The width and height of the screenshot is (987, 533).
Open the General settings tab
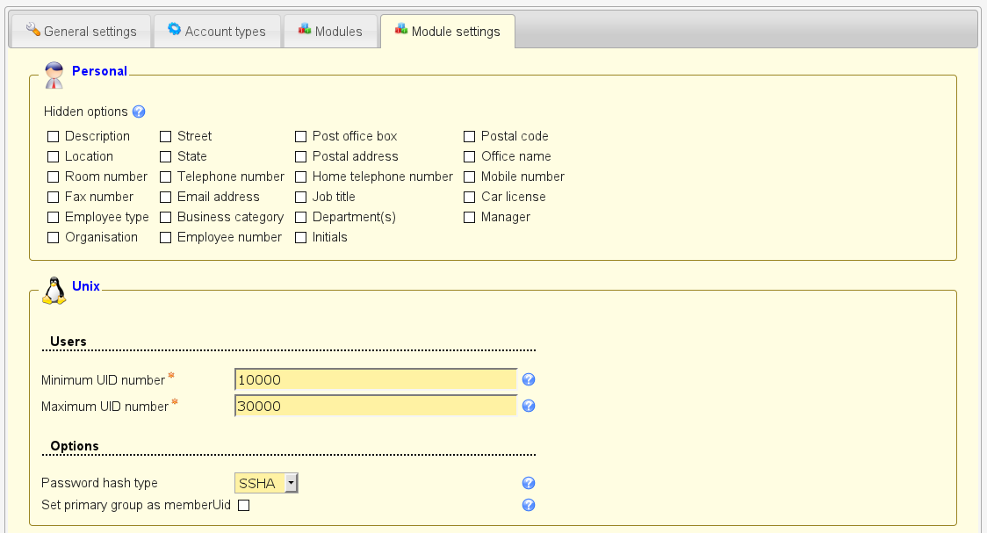(x=81, y=31)
